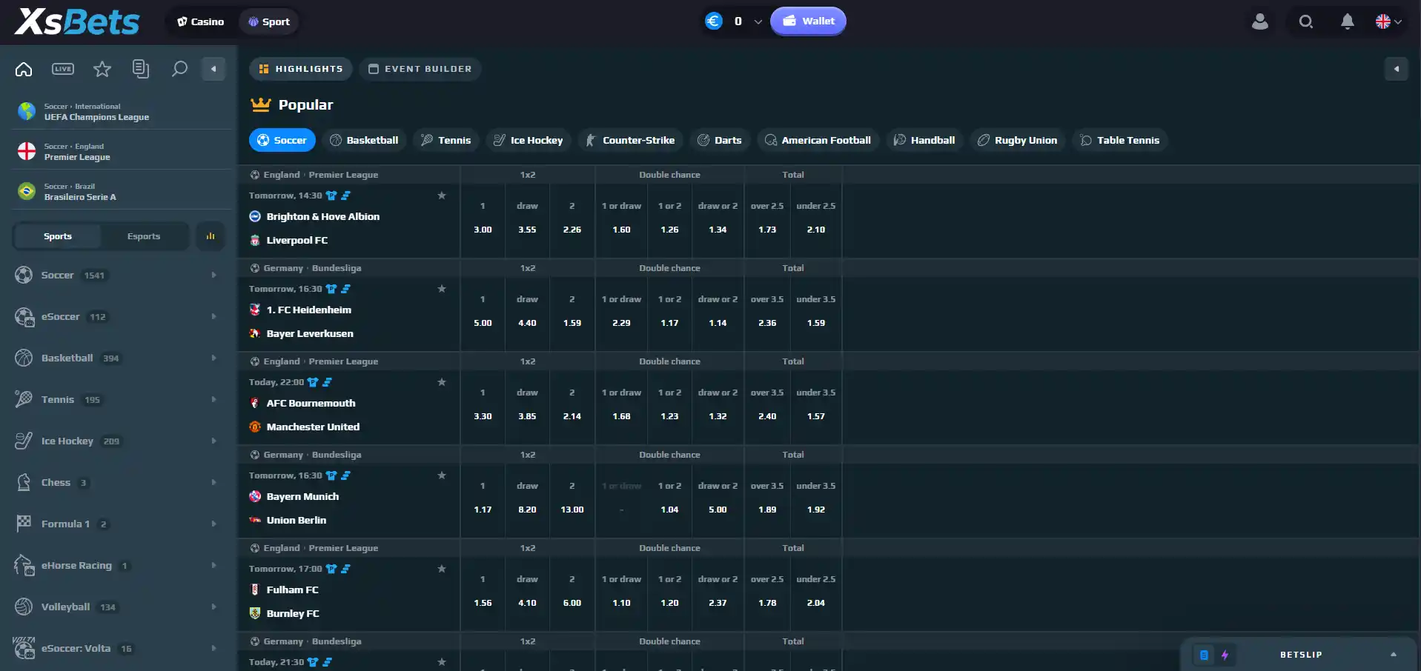Open the balance currency dropdown
The width and height of the screenshot is (1421, 671).
pos(758,21)
